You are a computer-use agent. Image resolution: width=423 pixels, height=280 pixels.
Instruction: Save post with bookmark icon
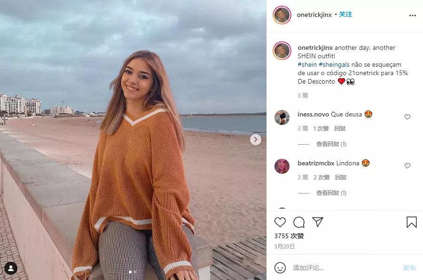point(411,222)
